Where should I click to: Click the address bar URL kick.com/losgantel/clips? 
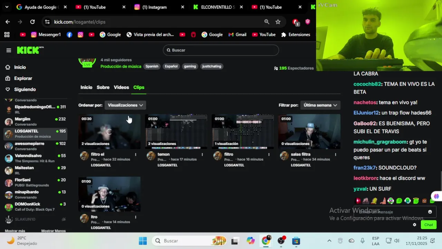coord(80,22)
